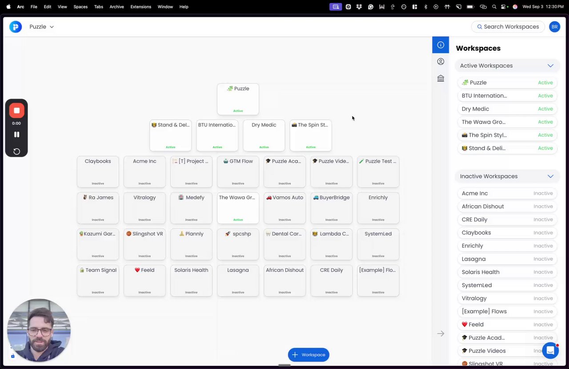The height and width of the screenshot is (369, 569).
Task: Open the bank building icon in sidebar
Action: (x=441, y=78)
